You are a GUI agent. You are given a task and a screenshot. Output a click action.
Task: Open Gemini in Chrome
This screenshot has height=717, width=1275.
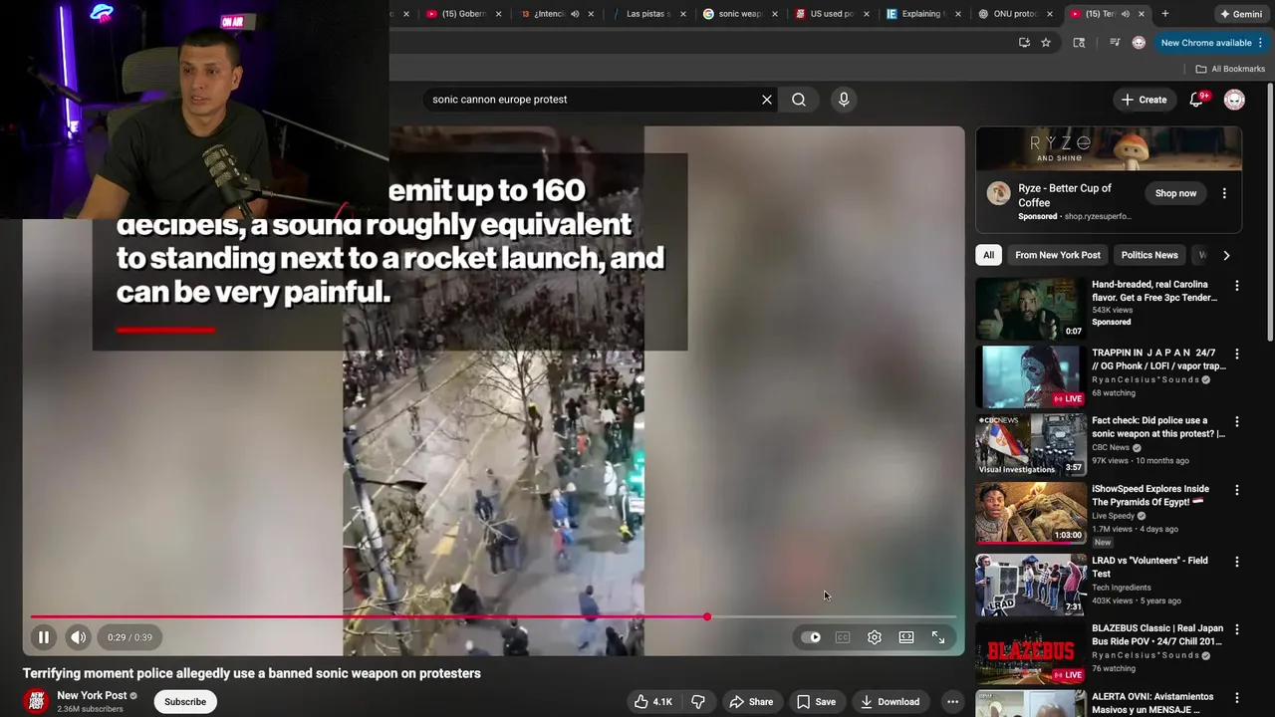click(x=1241, y=14)
